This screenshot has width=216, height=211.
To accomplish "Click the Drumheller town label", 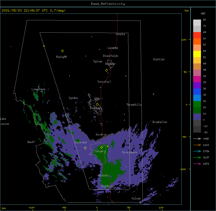I will point(160,122).
